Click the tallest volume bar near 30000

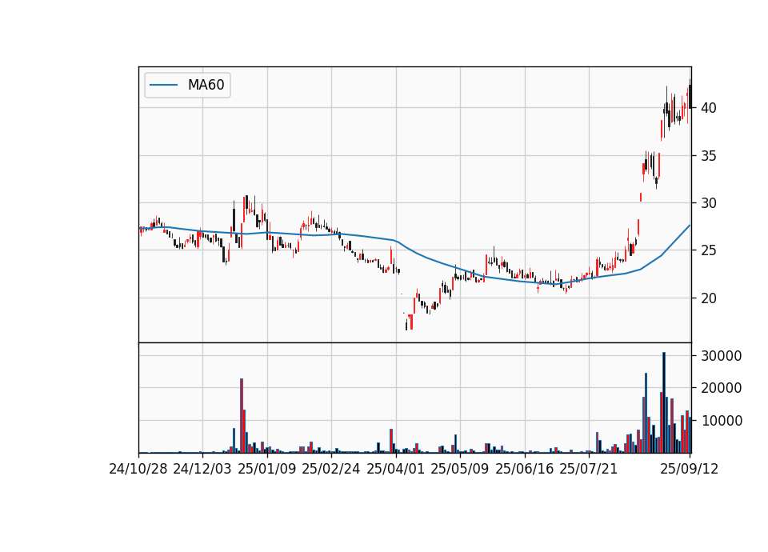pyautogui.click(x=664, y=402)
